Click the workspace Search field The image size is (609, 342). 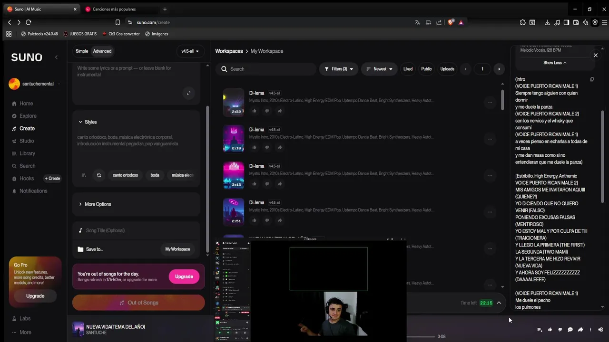pos(265,69)
